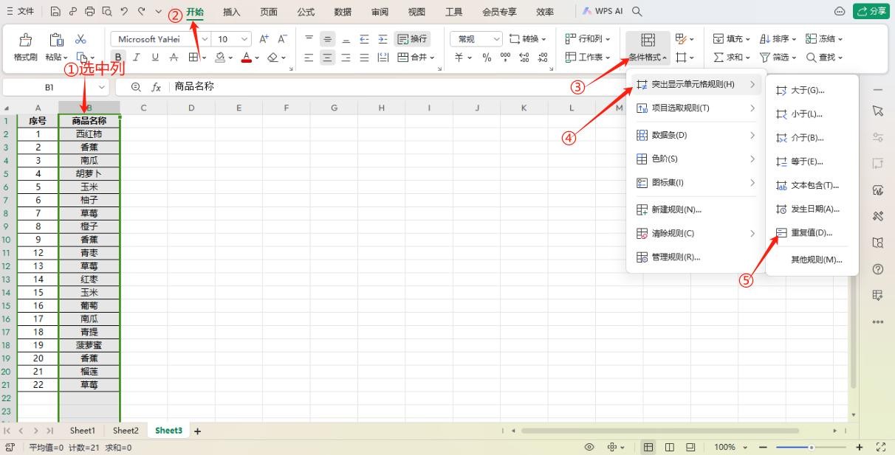
Task: Click 其他规则(M)... in the submenu
Action: coord(816,260)
